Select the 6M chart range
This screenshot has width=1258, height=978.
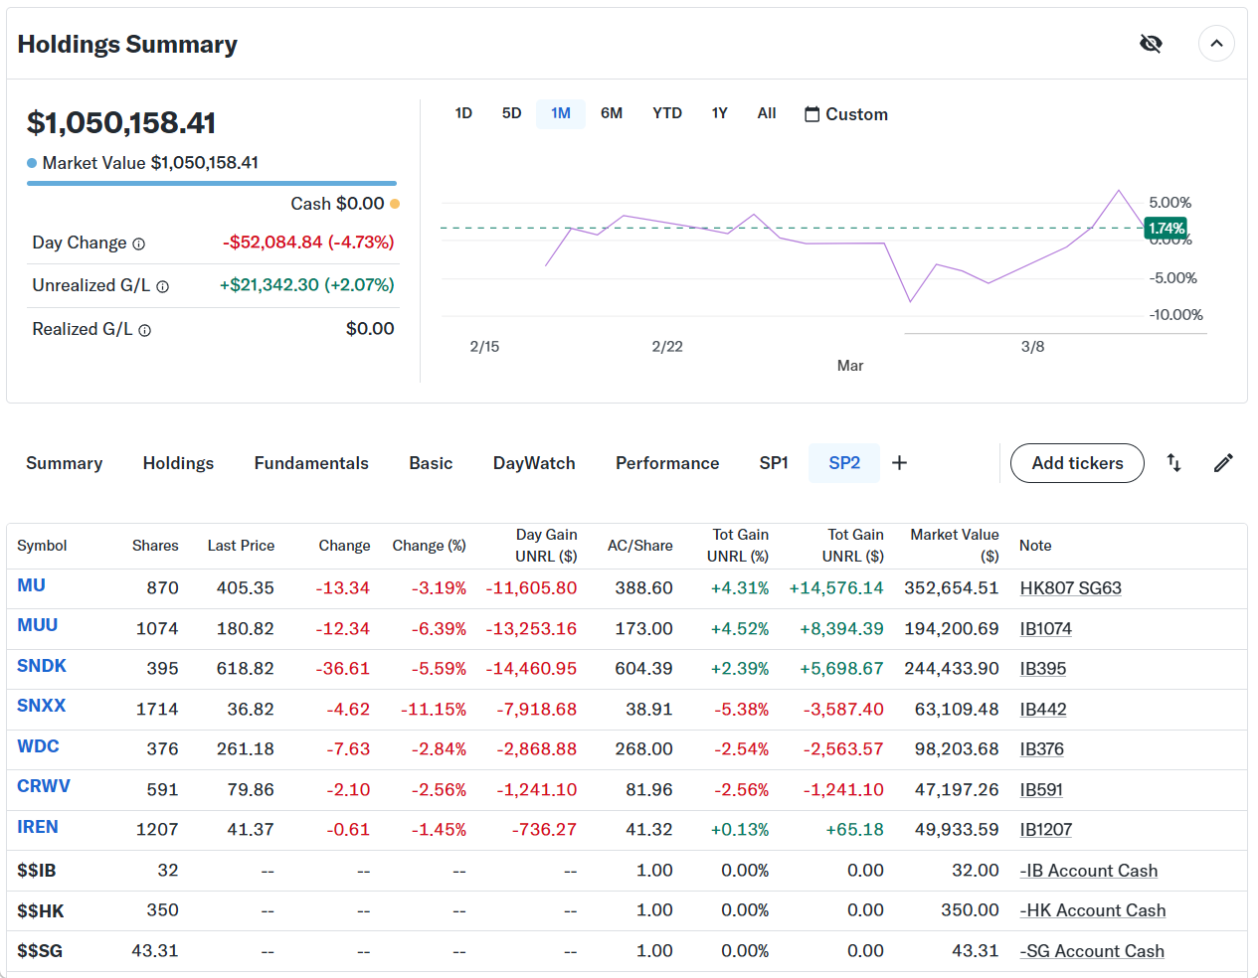point(612,113)
